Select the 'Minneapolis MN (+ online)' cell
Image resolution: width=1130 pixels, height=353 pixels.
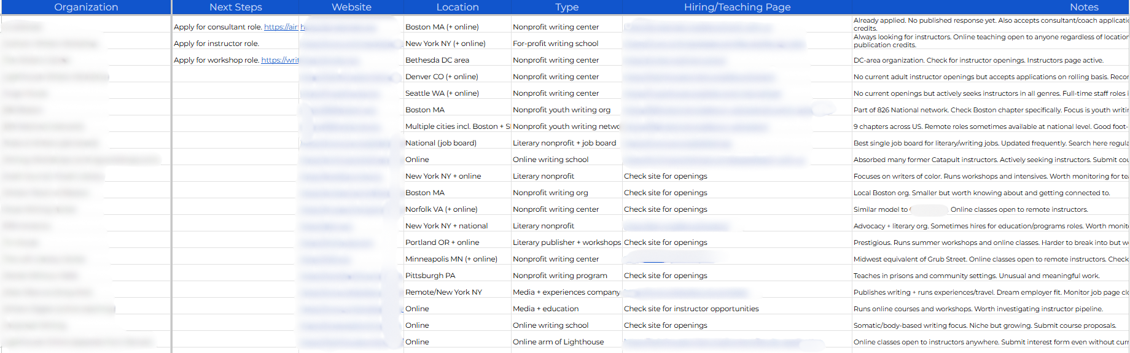point(458,259)
